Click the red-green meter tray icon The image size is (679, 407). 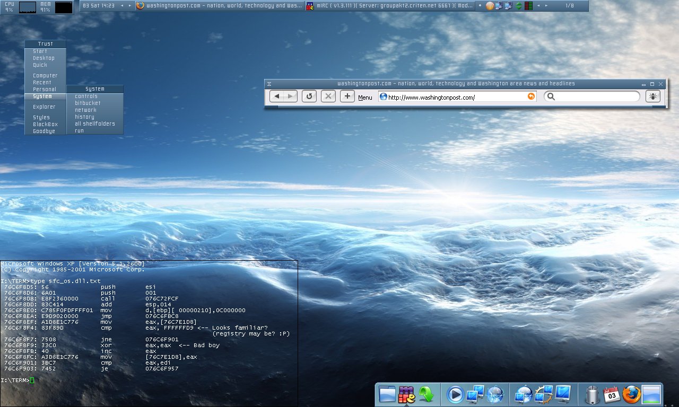click(528, 6)
